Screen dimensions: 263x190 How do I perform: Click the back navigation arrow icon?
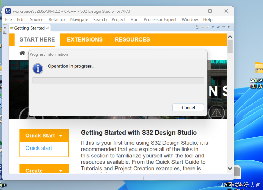point(202,27)
